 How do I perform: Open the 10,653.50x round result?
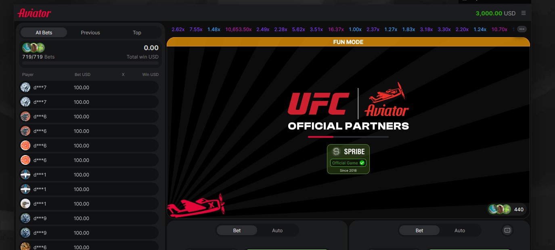pyautogui.click(x=239, y=29)
